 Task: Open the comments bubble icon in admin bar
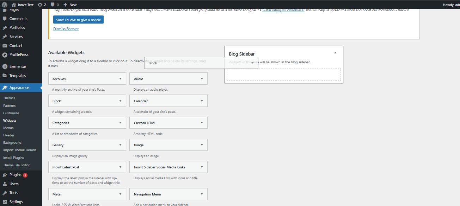click(53, 5)
